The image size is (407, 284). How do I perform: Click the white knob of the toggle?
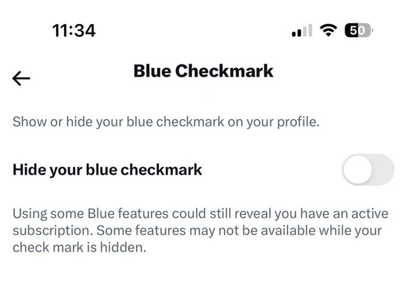pos(357,170)
